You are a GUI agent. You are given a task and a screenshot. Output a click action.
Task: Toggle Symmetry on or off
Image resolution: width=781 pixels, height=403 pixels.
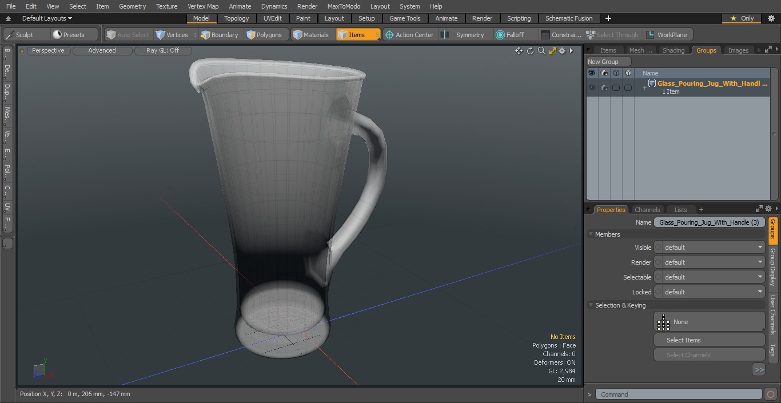(x=464, y=35)
